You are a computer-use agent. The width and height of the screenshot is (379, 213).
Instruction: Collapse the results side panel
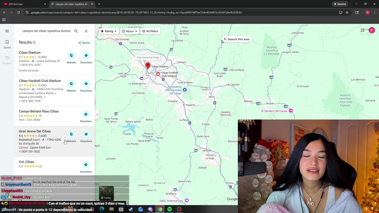coord(97,114)
